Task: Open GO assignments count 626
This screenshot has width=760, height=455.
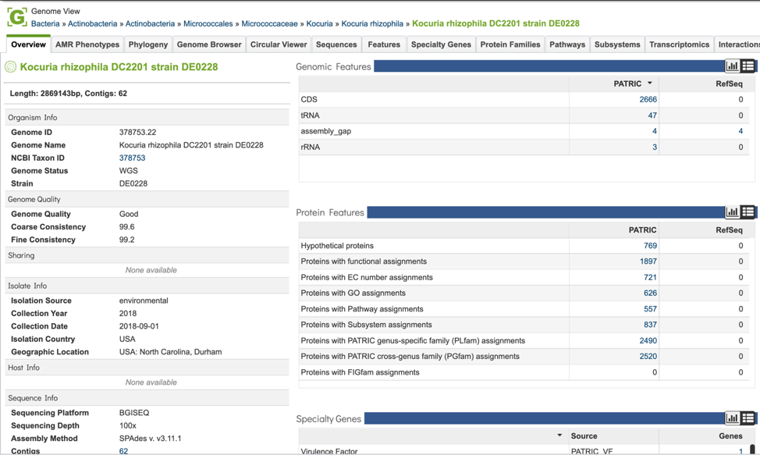Action: pos(650,293)
